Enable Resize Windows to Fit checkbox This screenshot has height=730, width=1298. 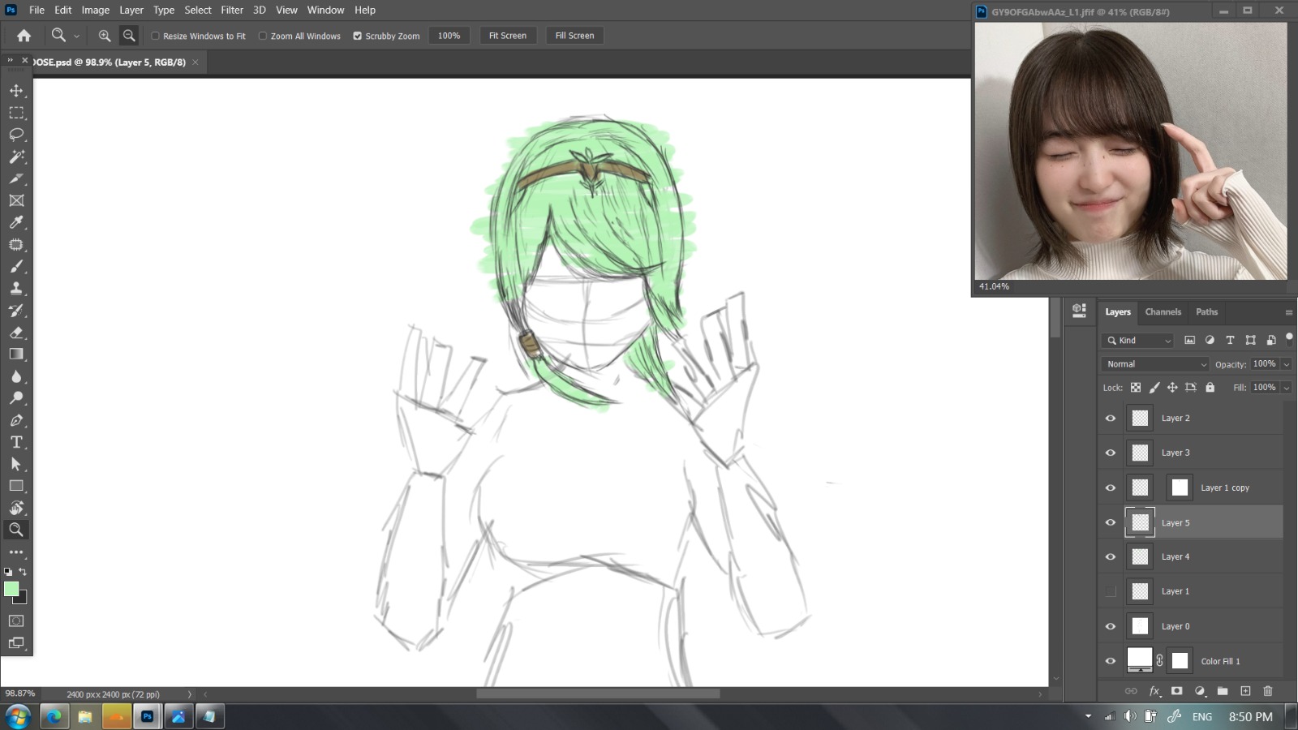pos(155,36)
